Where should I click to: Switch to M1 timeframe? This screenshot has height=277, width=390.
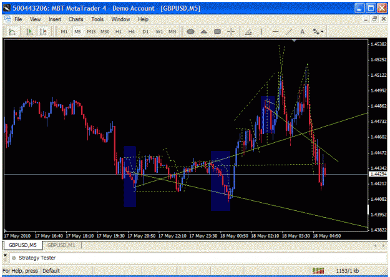(x=64, y=32)
